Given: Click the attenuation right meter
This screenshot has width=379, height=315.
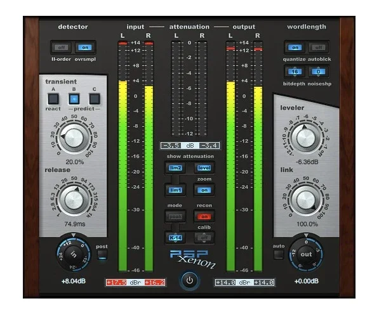Looking at the screenshot, I should tap(202, 88).
